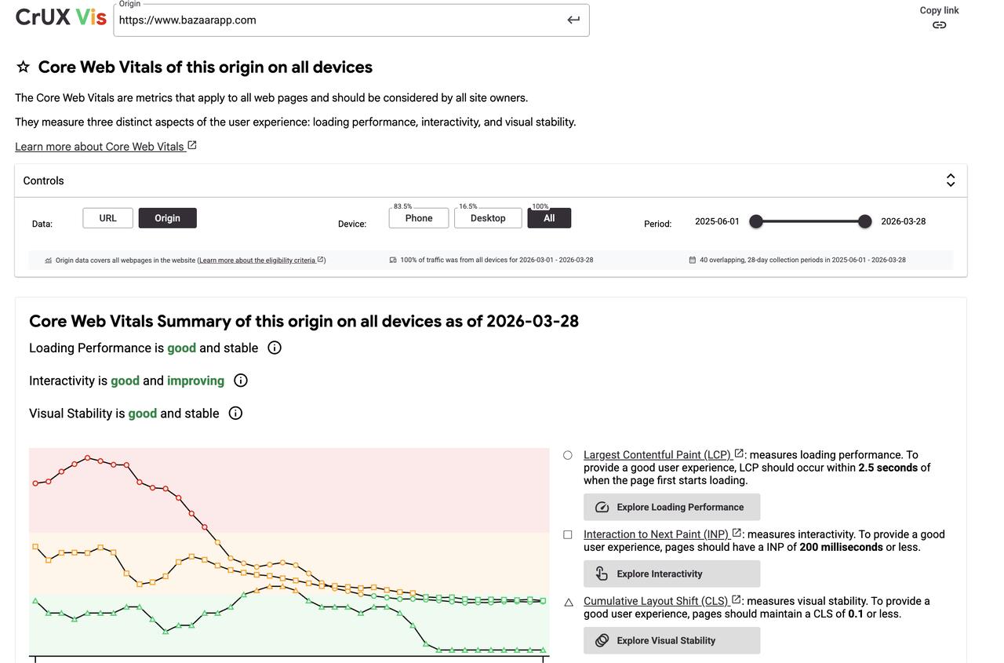The width and height of the screenshot is (1004, 663).
Task: Open the external link icon beside LCP
Action: click(x=737, y=453)
